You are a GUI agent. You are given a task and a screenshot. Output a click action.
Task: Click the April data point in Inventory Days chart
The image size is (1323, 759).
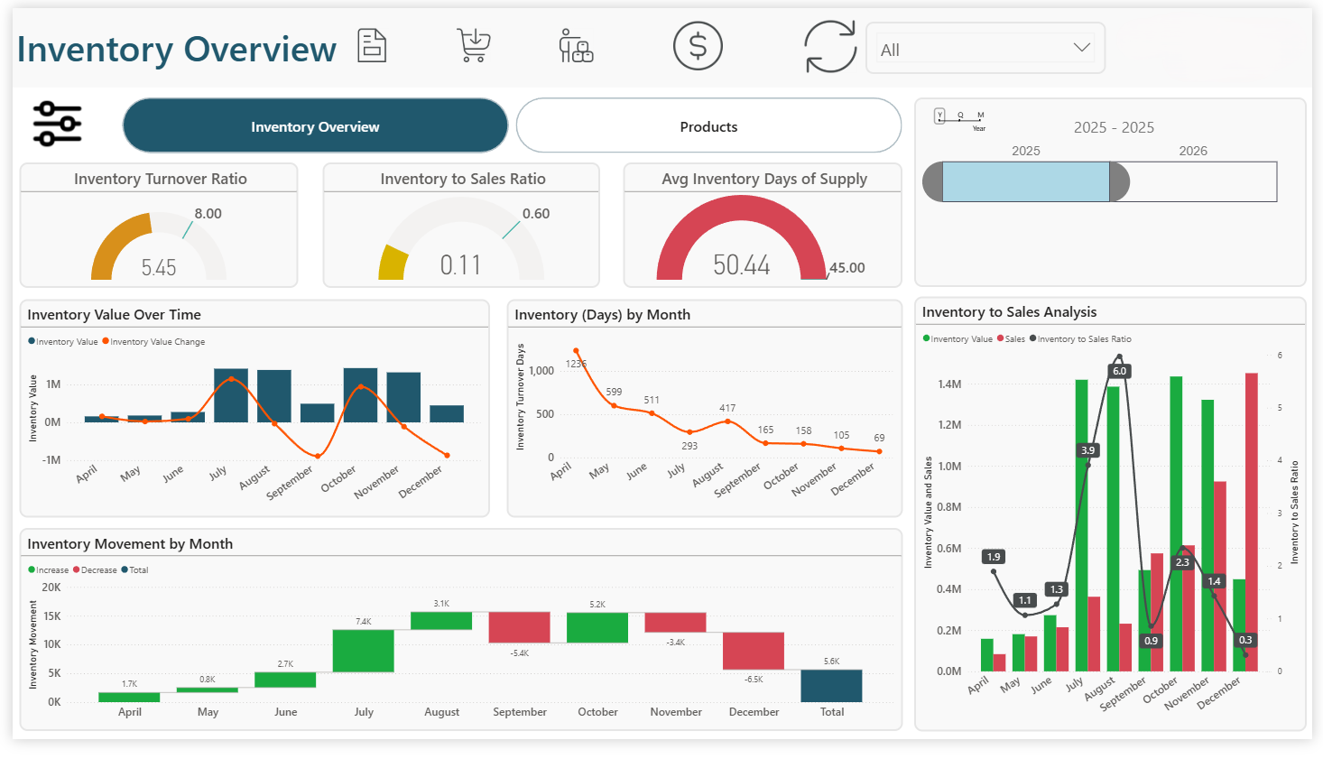tap(576, 352)
